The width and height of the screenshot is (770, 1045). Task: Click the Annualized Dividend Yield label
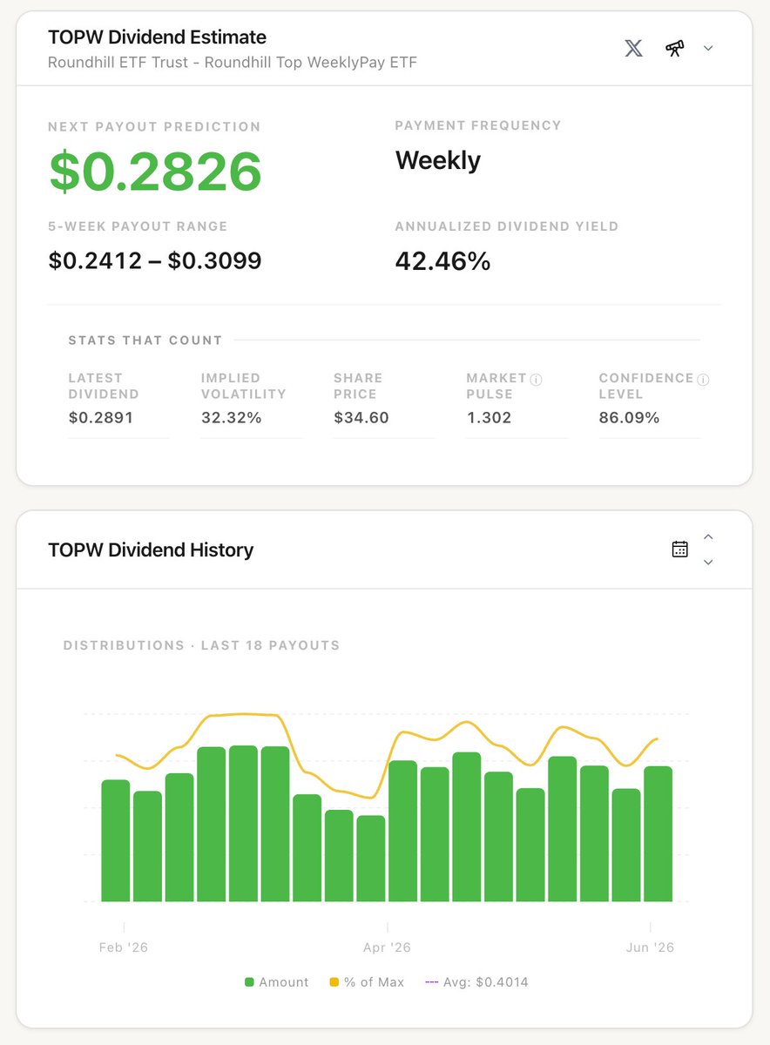pos(507,226)
